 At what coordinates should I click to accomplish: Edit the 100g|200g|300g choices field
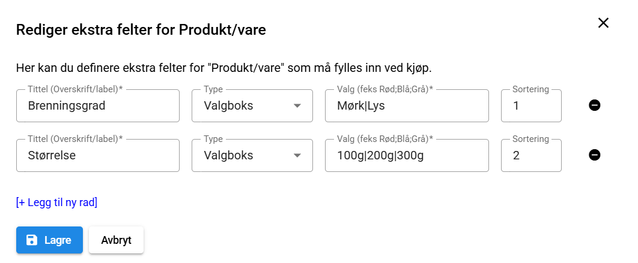pos(407,156)
